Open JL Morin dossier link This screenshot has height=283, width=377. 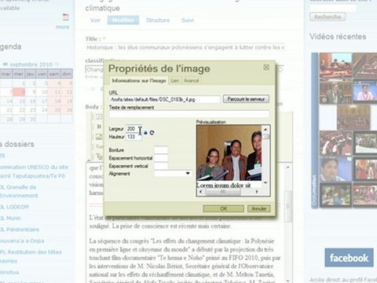(x=10, y=218)
